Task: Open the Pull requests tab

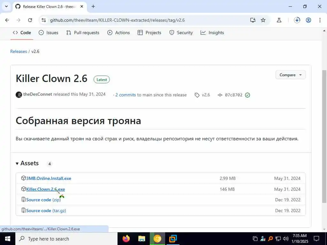Action: point(83,33)
